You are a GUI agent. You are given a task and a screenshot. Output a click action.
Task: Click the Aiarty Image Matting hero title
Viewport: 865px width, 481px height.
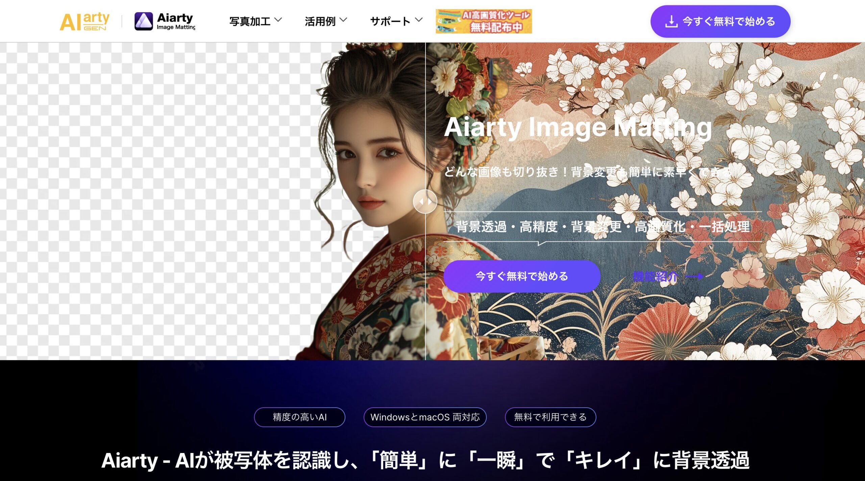578,128
